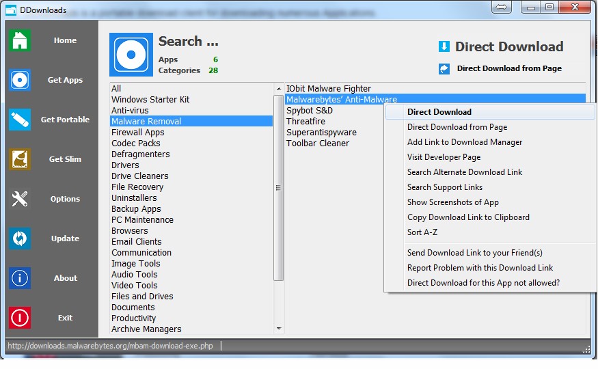This screenshot has height=369, width=598.
Task: Choose the Update label in sidebar
Action: tap(65, 238)
